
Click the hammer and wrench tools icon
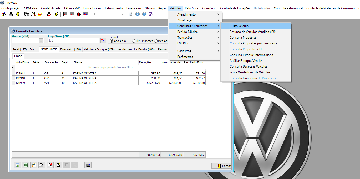[33, 14]
